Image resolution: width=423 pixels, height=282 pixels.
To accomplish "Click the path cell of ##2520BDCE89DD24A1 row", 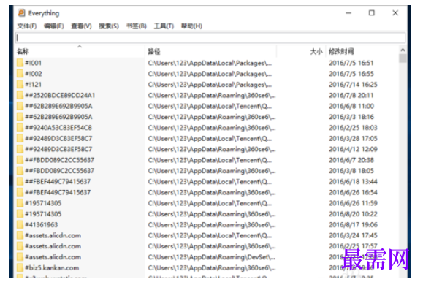I will tap(212, 95).
